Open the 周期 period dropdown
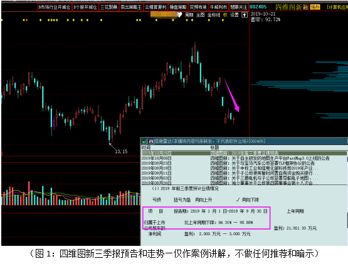This screenshot has width=348, height=264. coord(189,15)
